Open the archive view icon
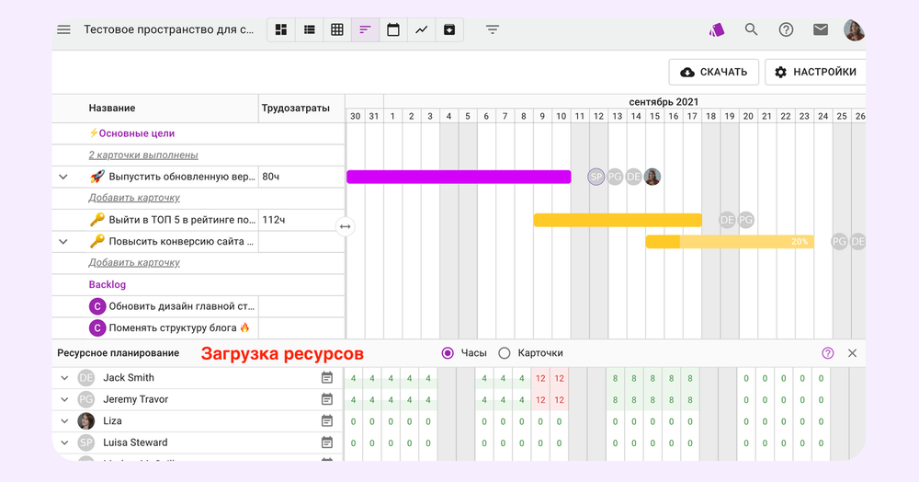Viewport: 919px width, 482px height. tap(449, 30)
